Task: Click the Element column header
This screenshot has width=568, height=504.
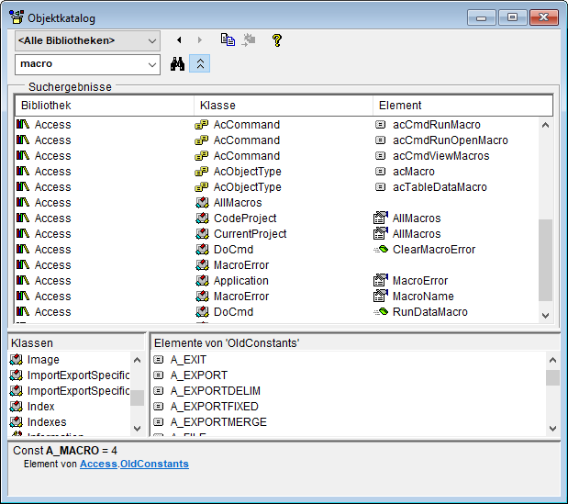Action: point(462,106)
